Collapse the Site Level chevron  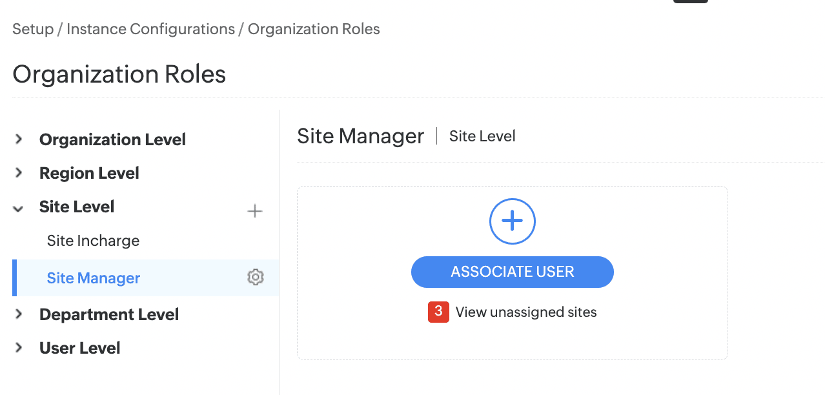[x=19, y=208]
